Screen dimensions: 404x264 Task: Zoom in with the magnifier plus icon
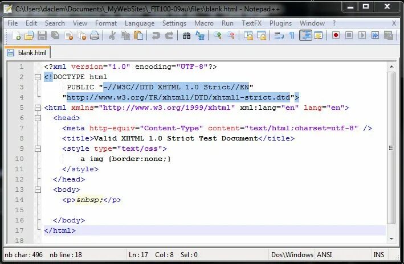click(218, 35)
